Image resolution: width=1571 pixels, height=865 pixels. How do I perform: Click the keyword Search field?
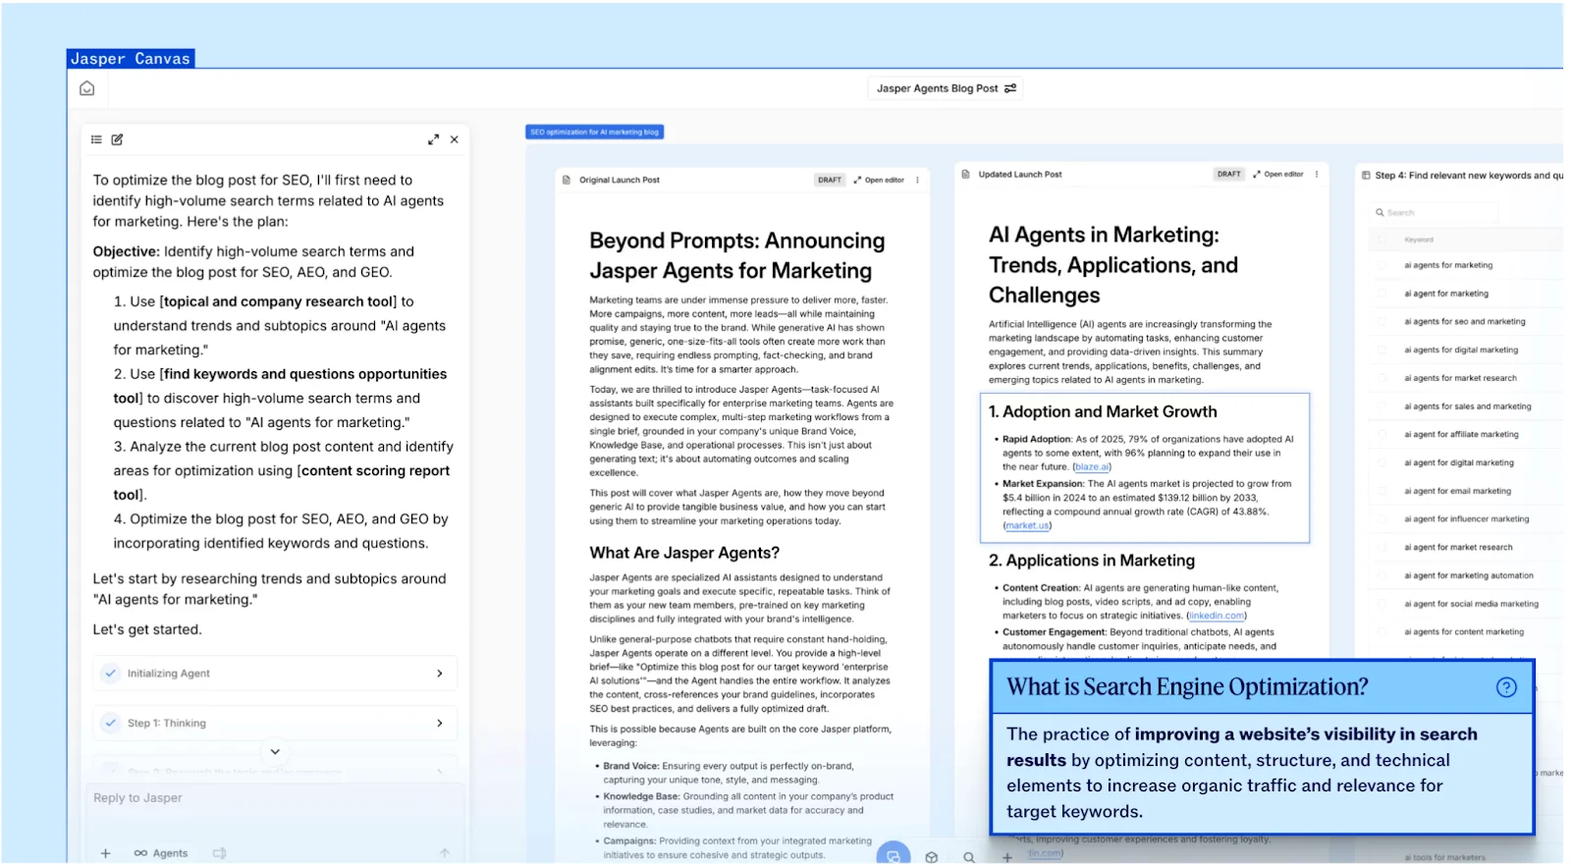click(x=1434, y=212)
